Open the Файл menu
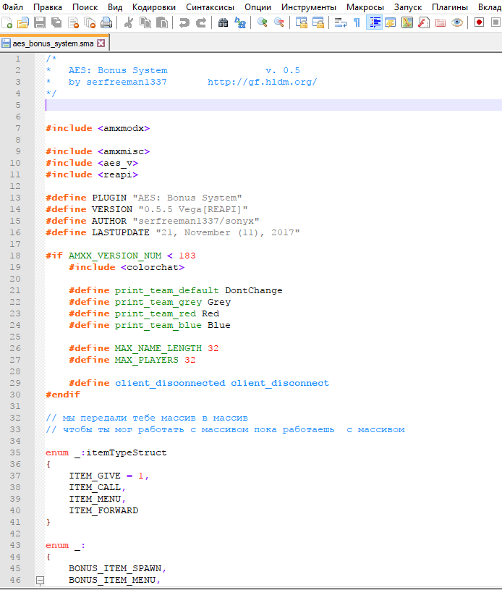This screenshot has height=590, width=502. click(x=12, y=7)
